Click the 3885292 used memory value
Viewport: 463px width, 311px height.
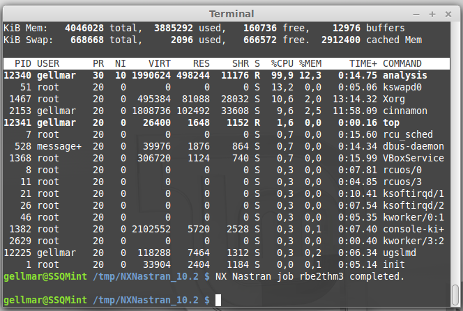coord(174,29)
